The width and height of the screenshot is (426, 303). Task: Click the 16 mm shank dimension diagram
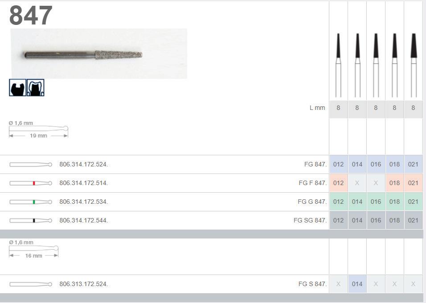pos(34,250)
